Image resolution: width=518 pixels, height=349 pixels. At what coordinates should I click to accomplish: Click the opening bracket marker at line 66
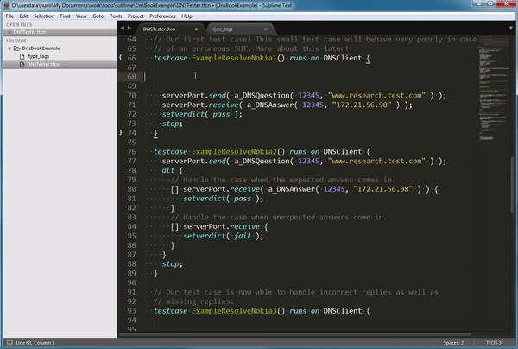tap(121, 58)
